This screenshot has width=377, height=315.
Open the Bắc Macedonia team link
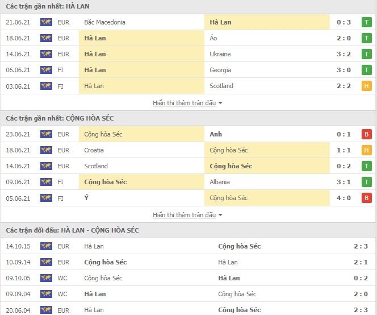click(x=104, y=22)
